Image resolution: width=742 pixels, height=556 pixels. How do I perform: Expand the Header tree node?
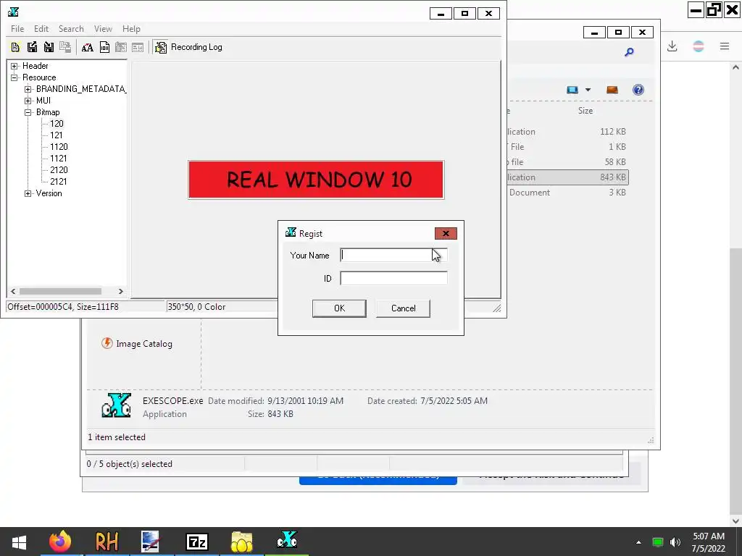pos(14,66)
